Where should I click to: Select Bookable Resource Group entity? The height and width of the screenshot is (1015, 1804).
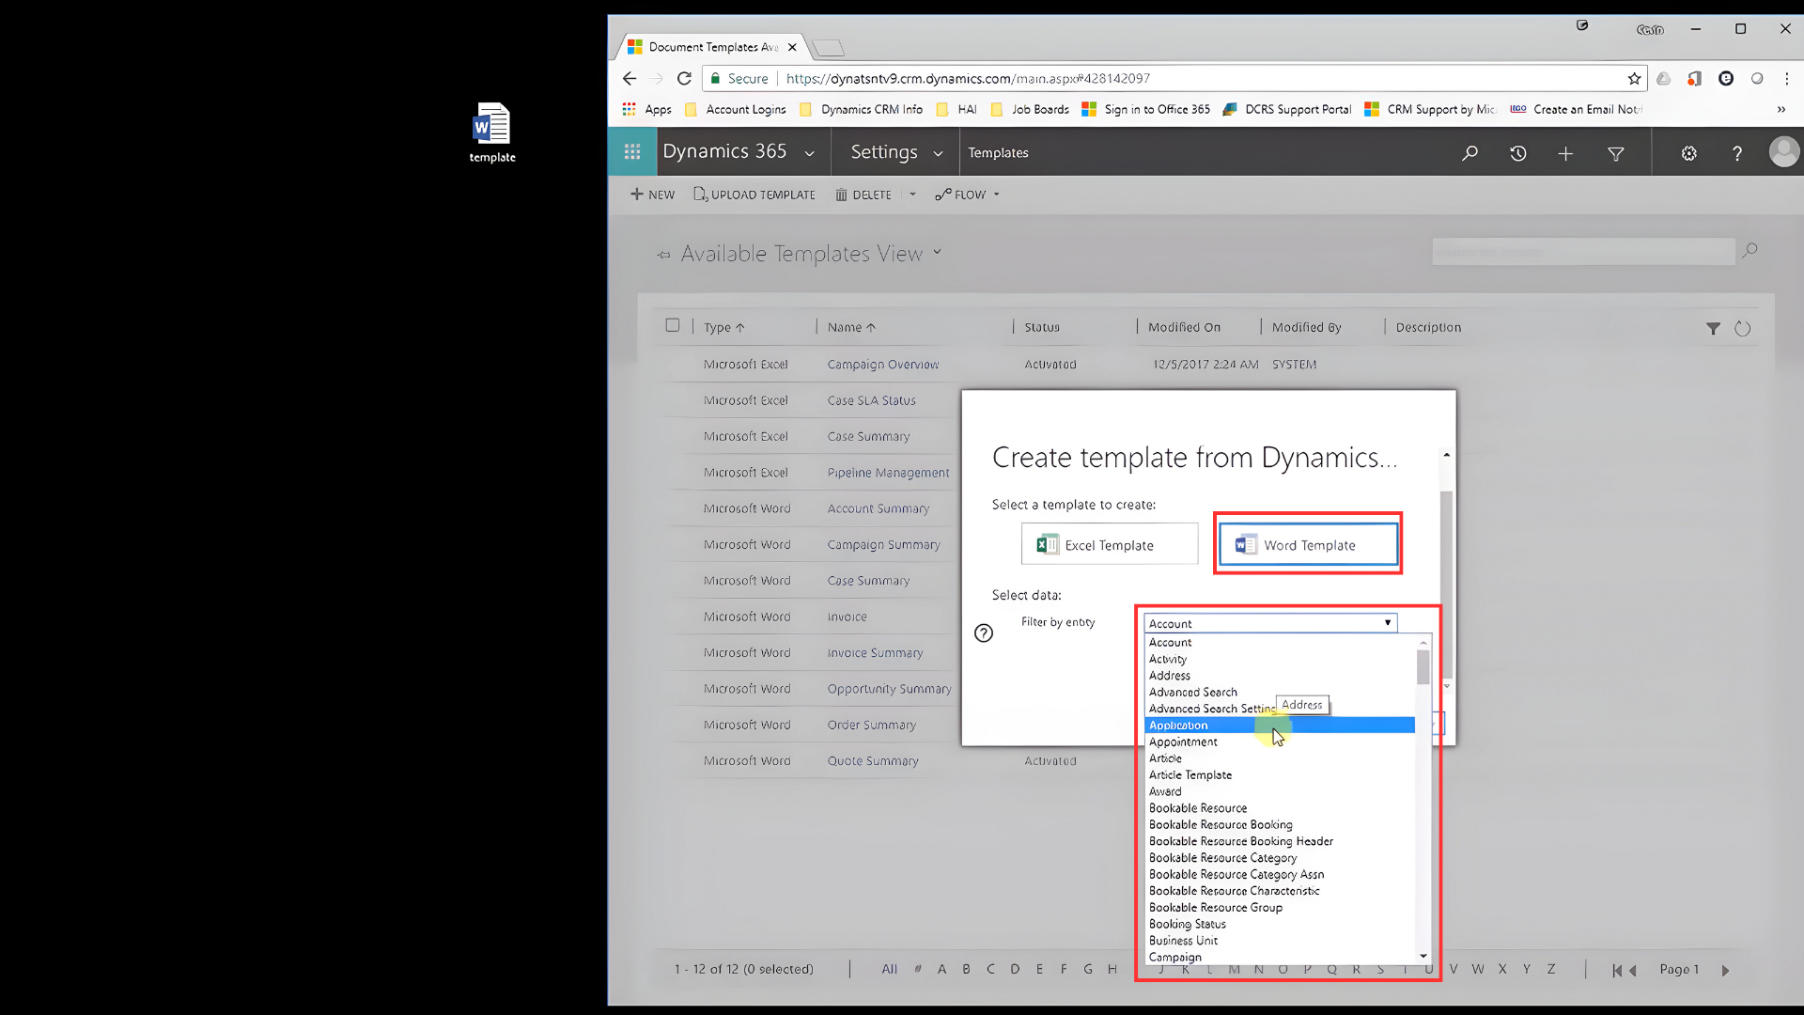tap(1280, 908)
